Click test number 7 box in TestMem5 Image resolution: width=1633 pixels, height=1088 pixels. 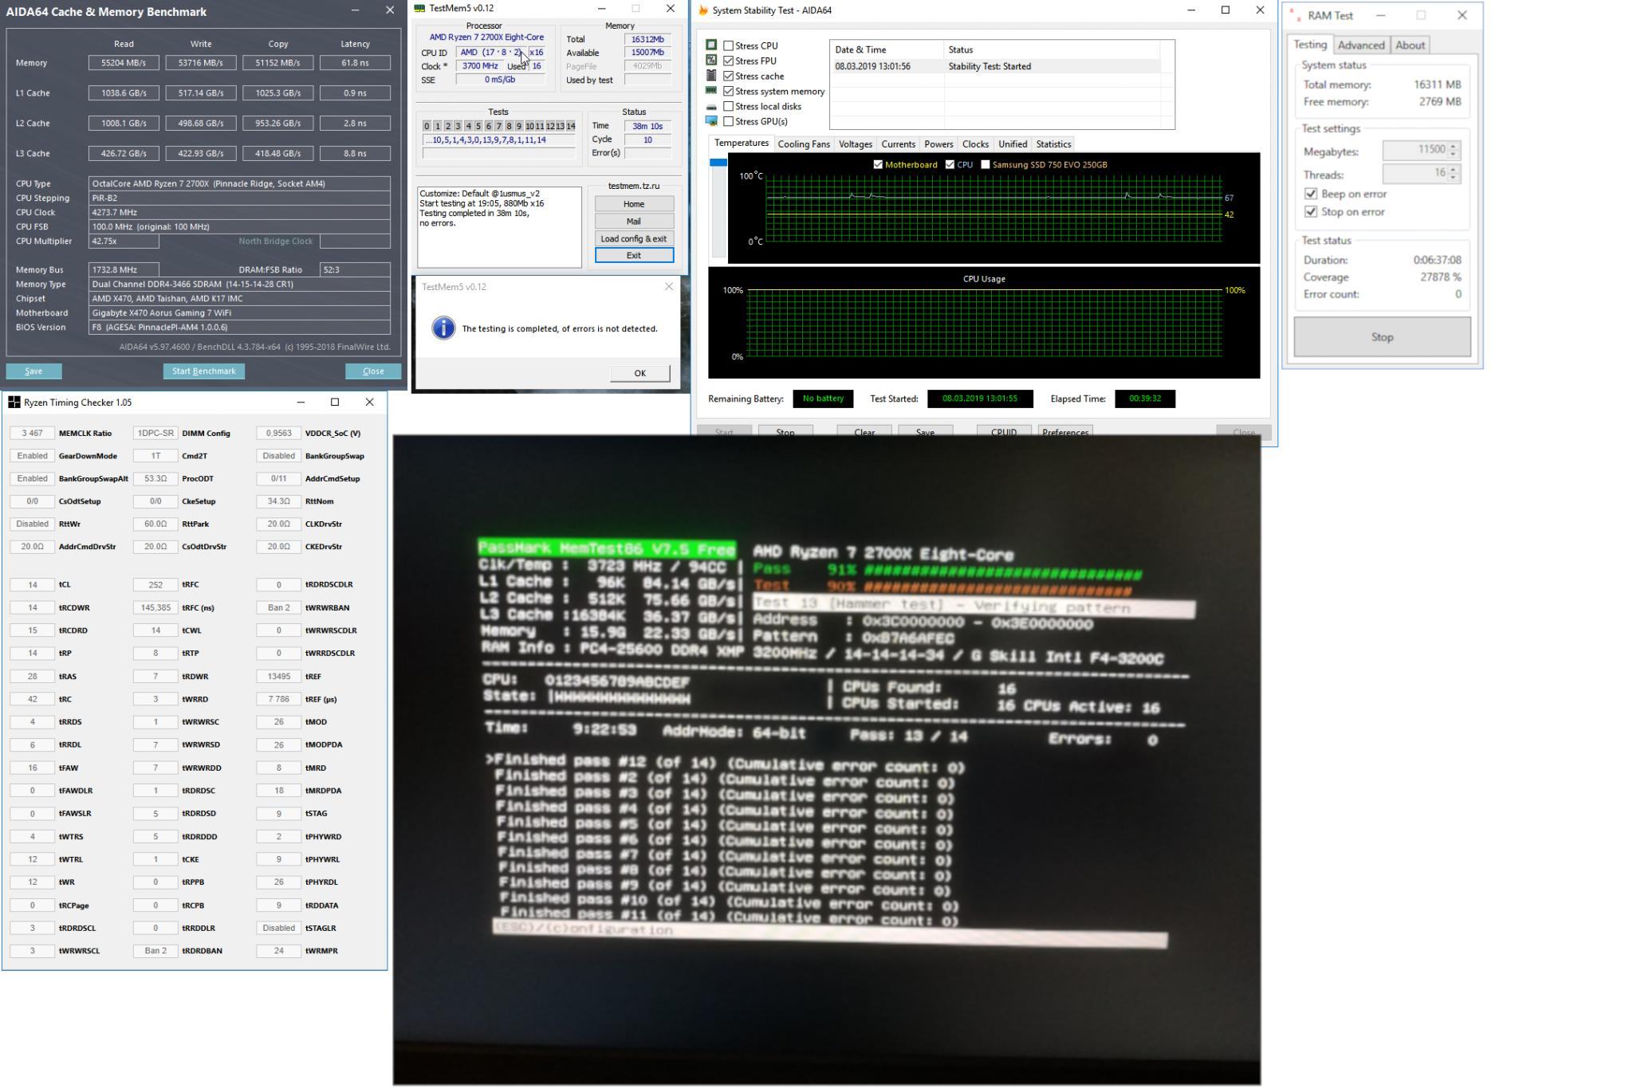498,126
